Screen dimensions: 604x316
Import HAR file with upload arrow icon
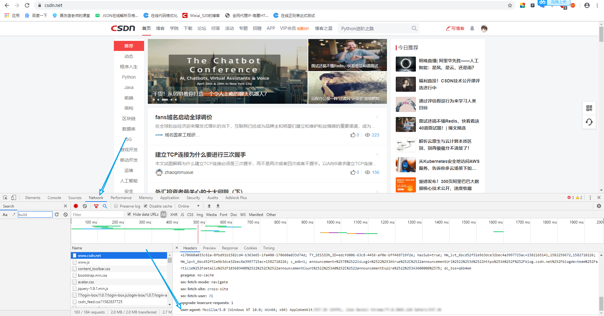pos(209,206)
